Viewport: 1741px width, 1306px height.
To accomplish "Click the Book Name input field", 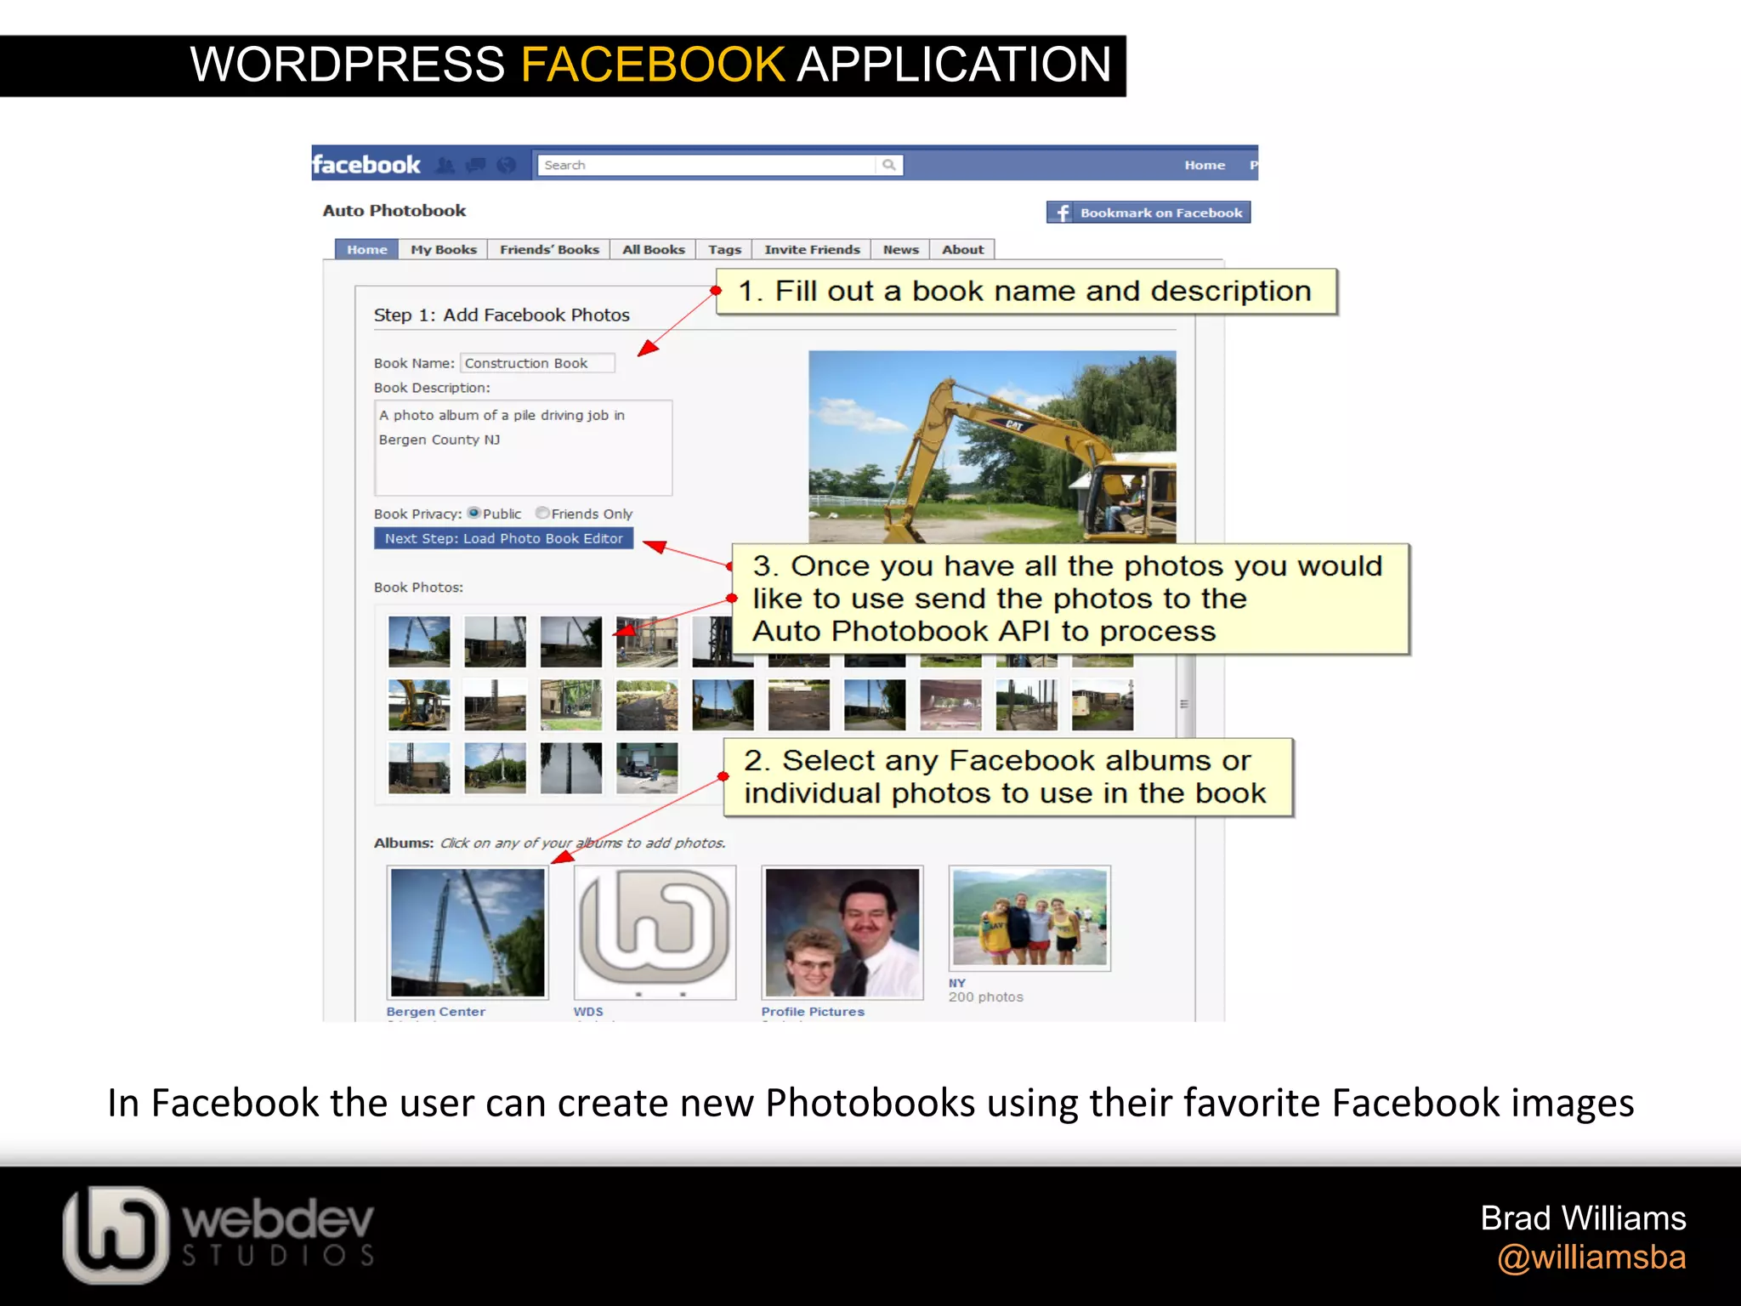I will pos(537,363).
